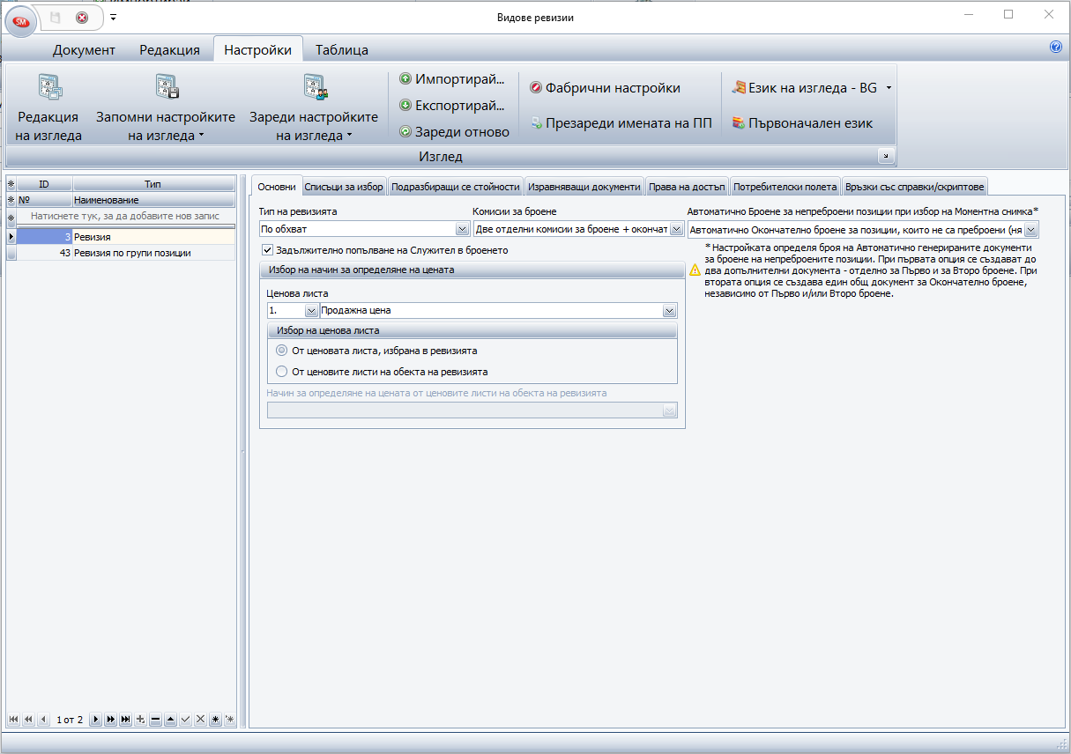Go to first record in navigator
This screenshot has height=754, width=1071.
pyautogui.click(x=13, y=720)
